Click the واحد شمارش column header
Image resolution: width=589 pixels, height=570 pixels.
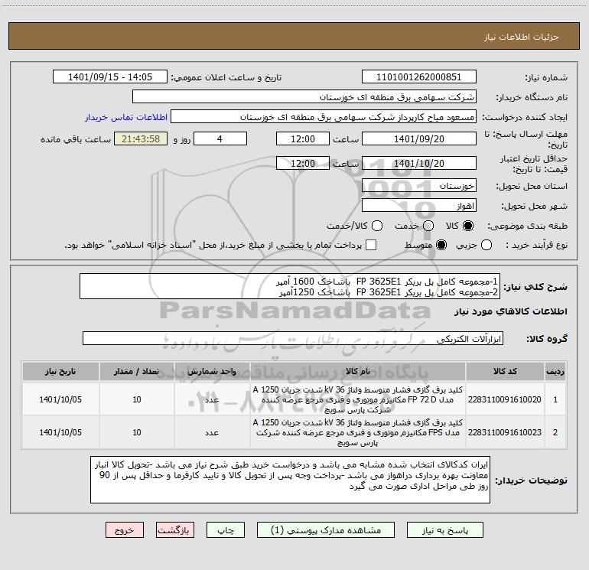pos(212,372)
